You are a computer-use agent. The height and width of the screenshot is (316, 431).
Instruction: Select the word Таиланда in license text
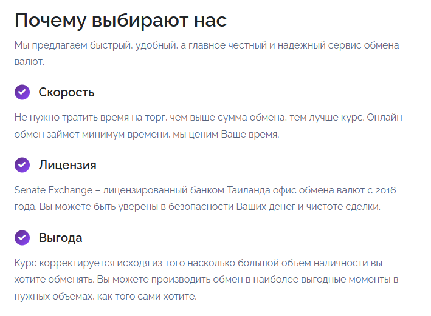tap(249, 190)
